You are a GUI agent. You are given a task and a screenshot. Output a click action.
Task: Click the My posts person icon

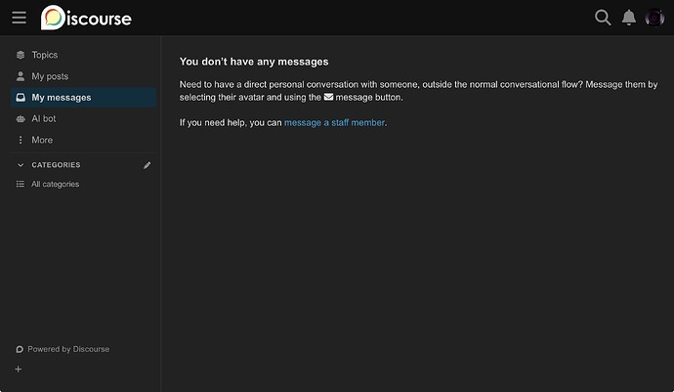click(x=21, y=76)
